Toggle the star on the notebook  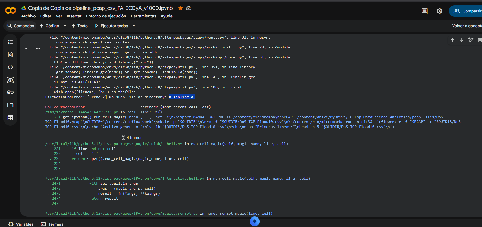[181, 8]
